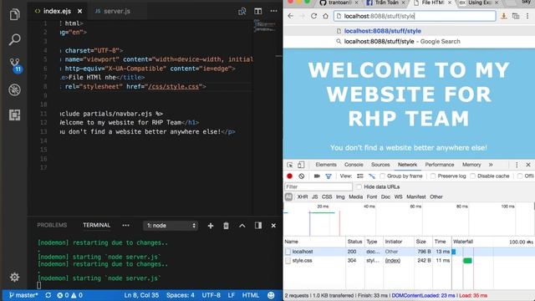535x301 pixels.
Task: Filter requests by XHR
Action: 303,197
